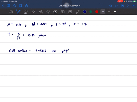Tap the red screen recording indicator
The height and width of the screenshot is (102, 137).
pos(120,1)
